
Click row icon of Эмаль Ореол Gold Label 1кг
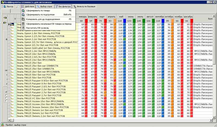[12, 48]
